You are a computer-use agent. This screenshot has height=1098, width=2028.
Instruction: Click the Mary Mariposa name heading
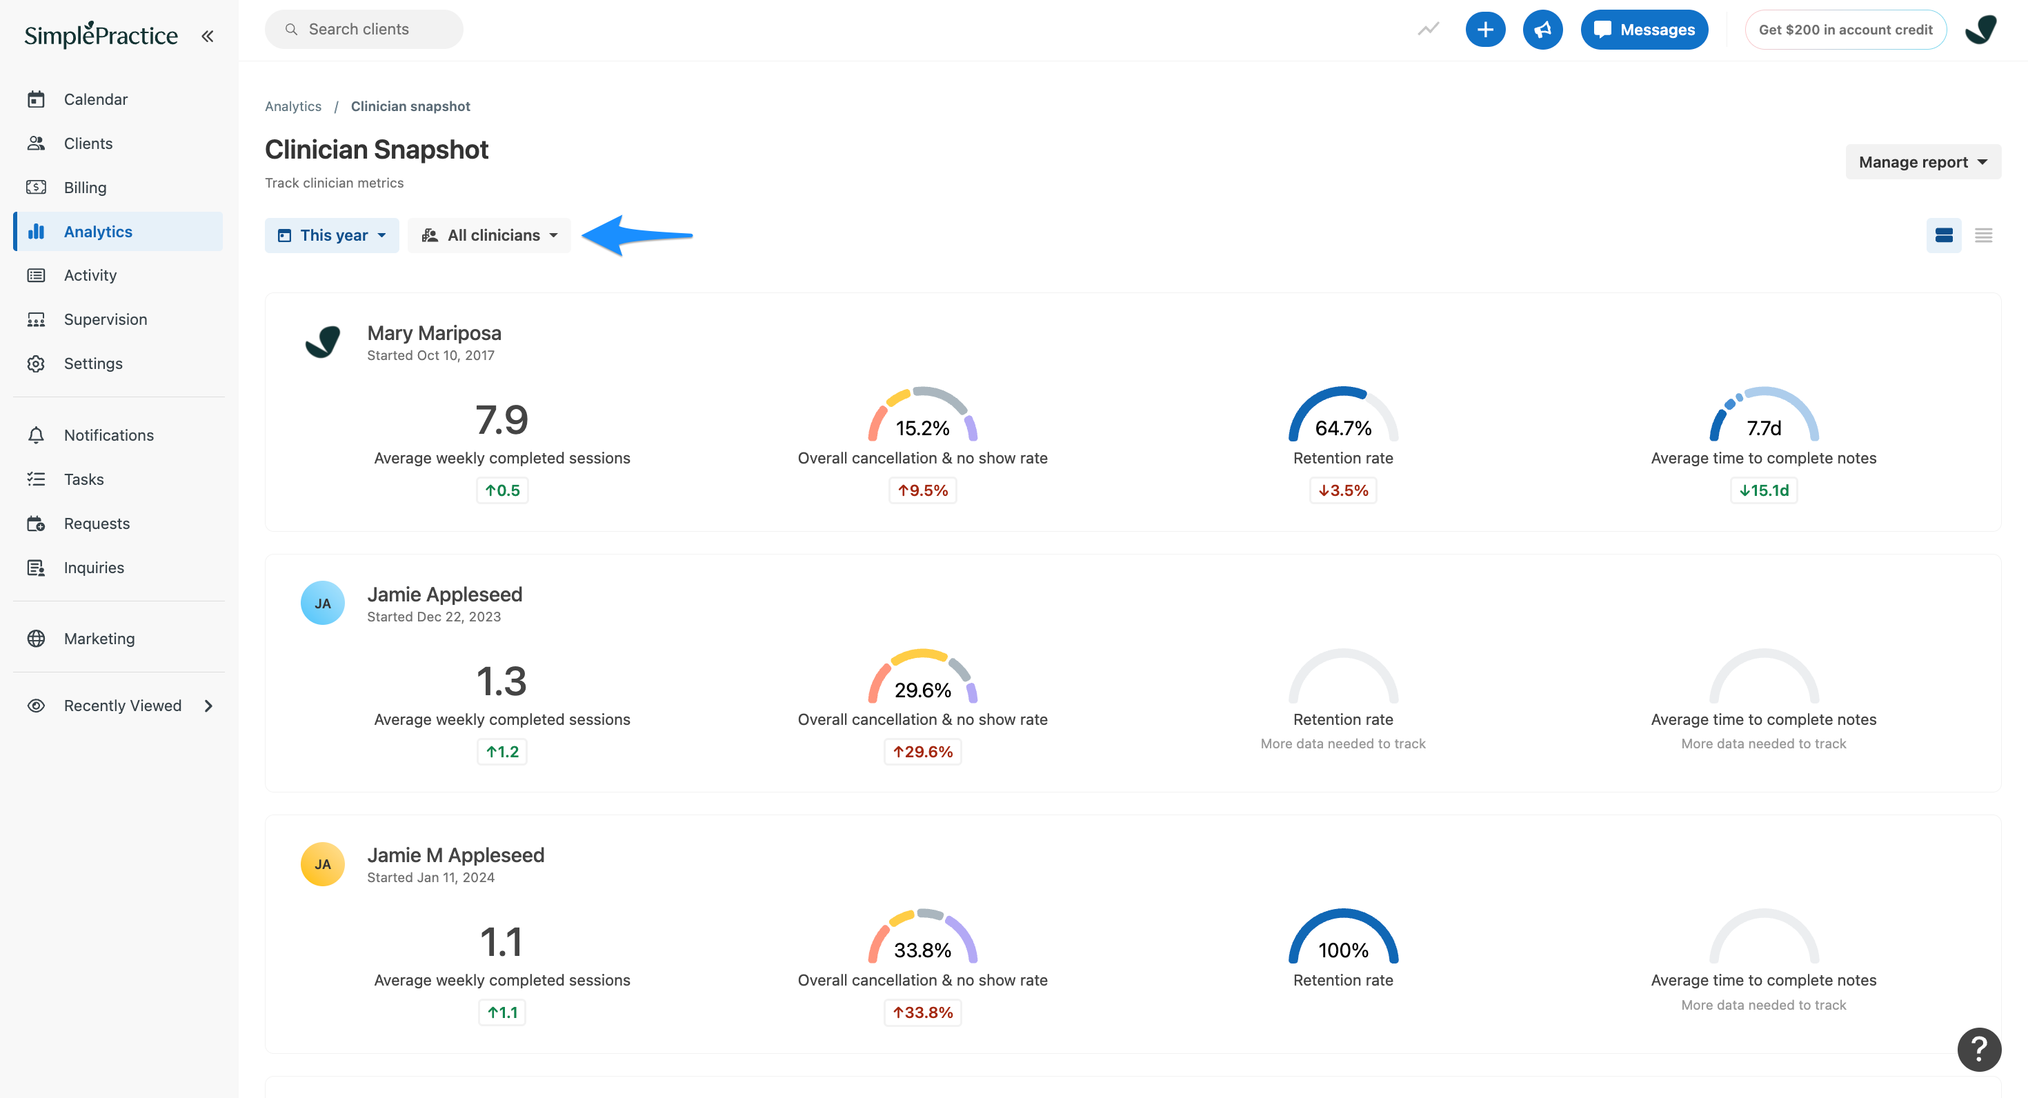point(434,333)
